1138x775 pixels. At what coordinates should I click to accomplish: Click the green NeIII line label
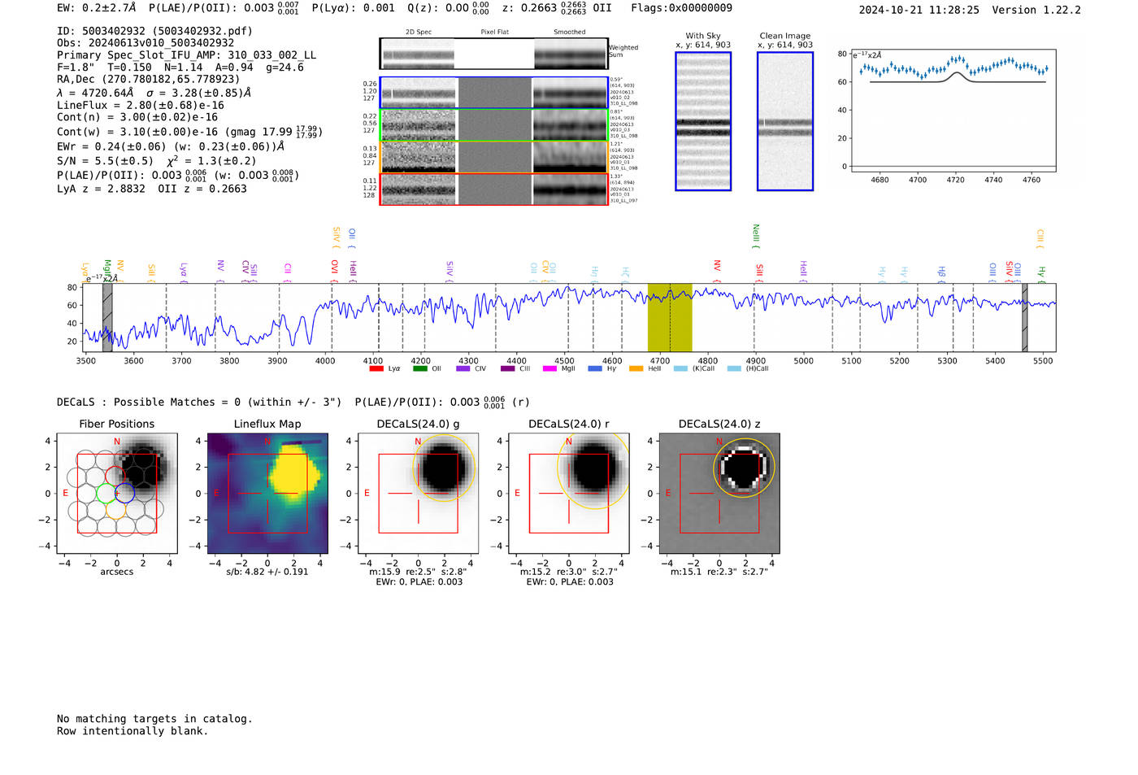[x=756, y=237]
